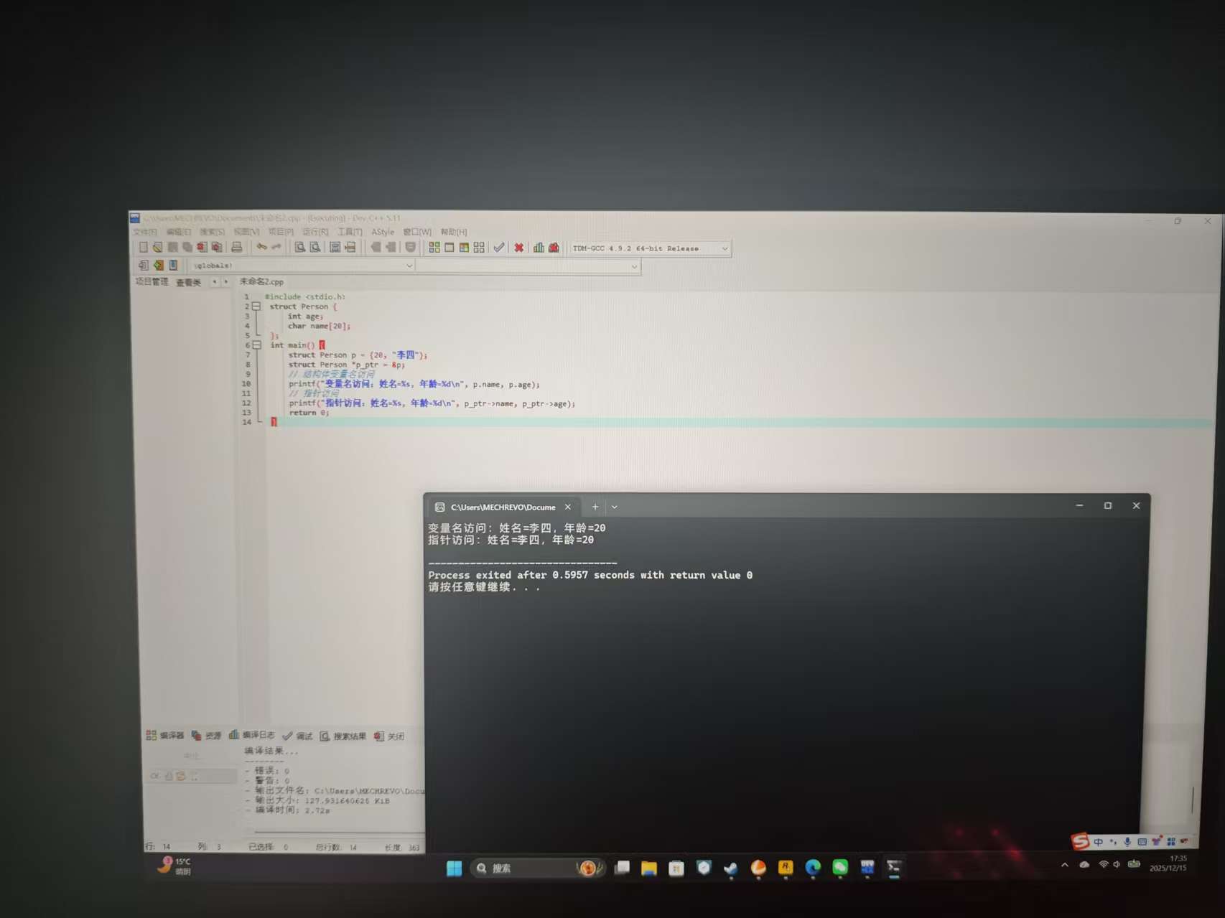Open the 工具[T] menu
1225x918 pixels.
(350, 232)
